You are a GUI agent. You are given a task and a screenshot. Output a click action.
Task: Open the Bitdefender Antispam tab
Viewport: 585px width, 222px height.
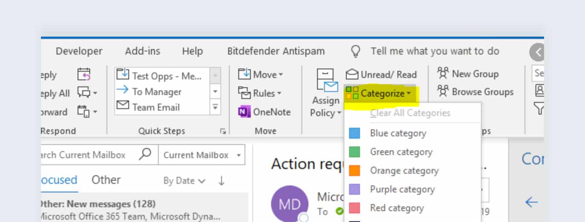(x=276, y=51)
